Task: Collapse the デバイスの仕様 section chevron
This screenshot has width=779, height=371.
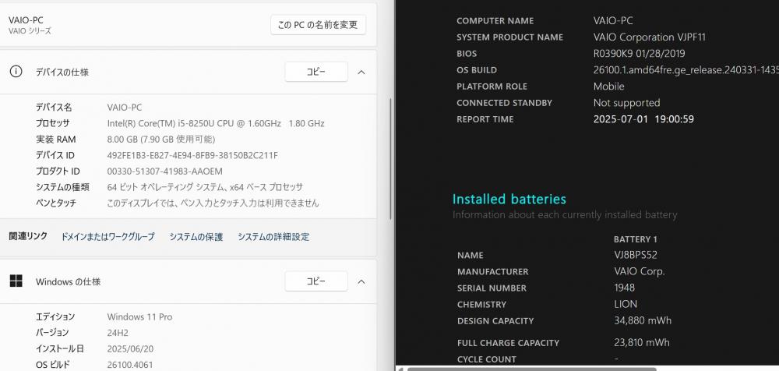Action: [361, 72]
